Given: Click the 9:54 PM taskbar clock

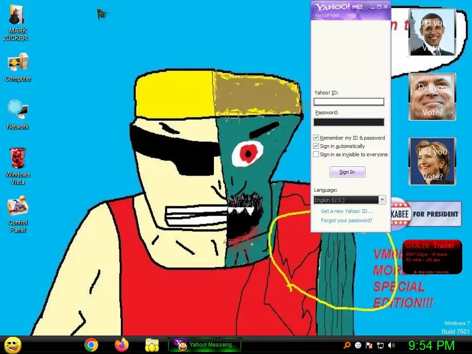Looking at the screenshot, I should (431, 345).
